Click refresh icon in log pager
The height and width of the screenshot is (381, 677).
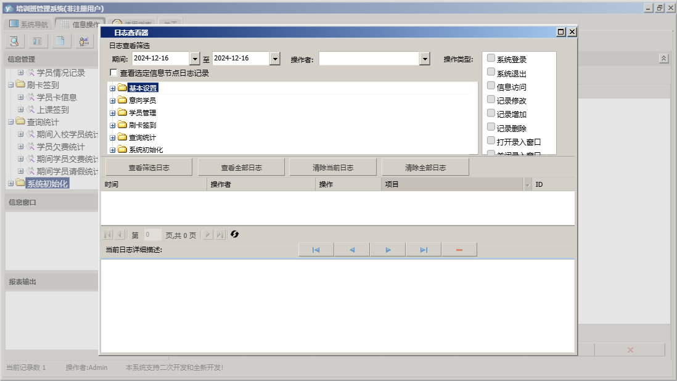click(x=235, y=234)
